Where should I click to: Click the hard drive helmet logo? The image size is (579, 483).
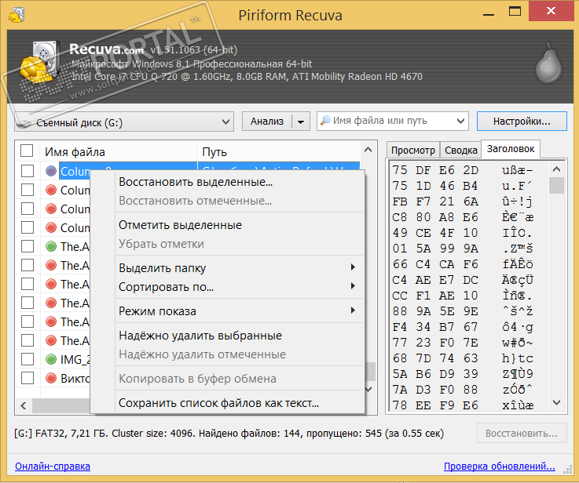tap(39, 62)
